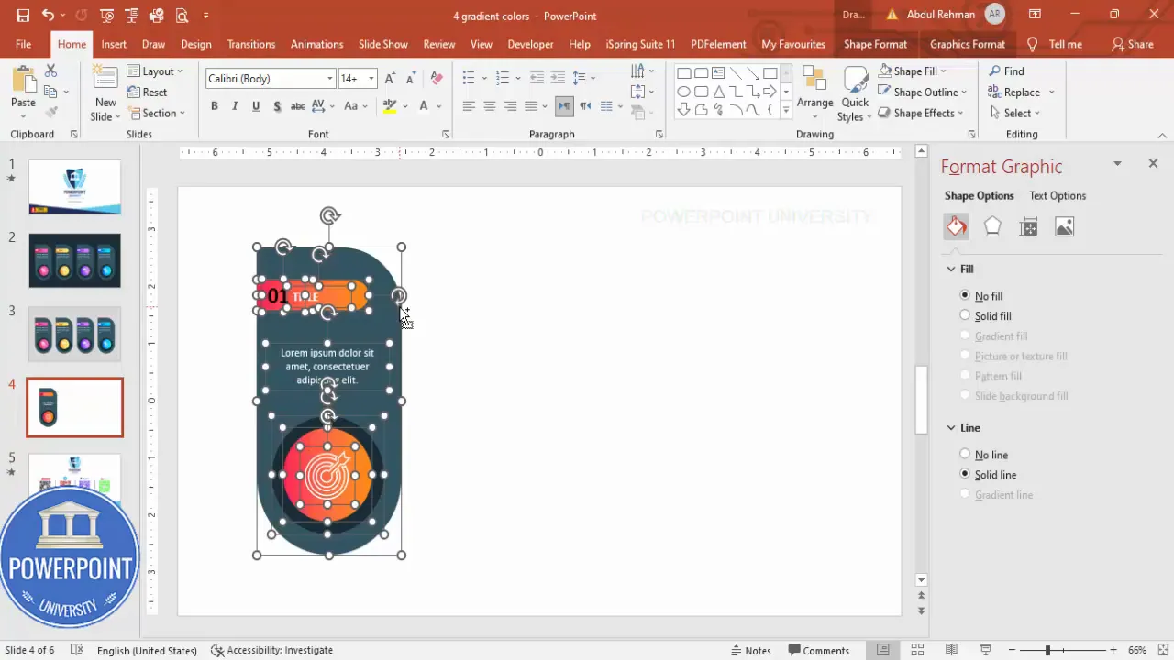Open the Section dropdown

coord(157,113)
